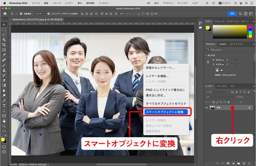The width and height of the screenshot is (256, 166).
Task: Select the Eraser tool
Action: [4, 80]
